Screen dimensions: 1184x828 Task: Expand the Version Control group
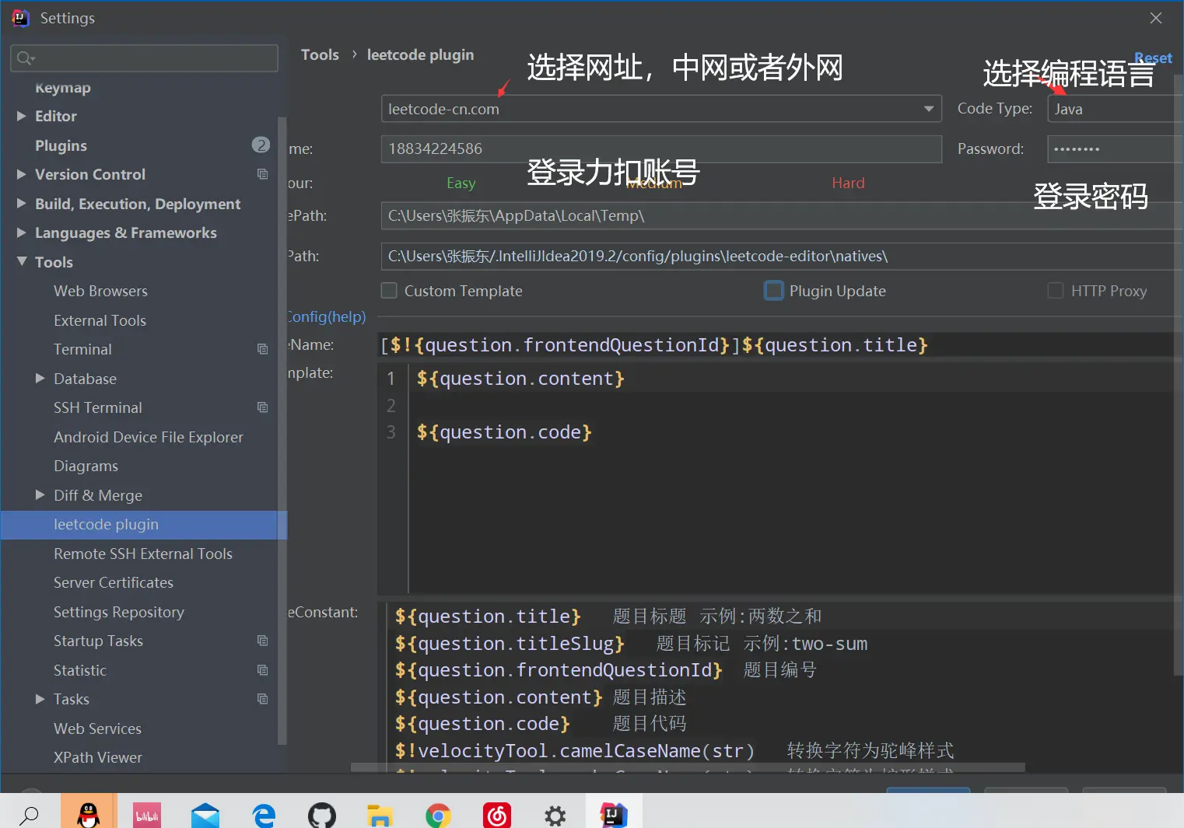pyautogui.click(x=22, y=174)
